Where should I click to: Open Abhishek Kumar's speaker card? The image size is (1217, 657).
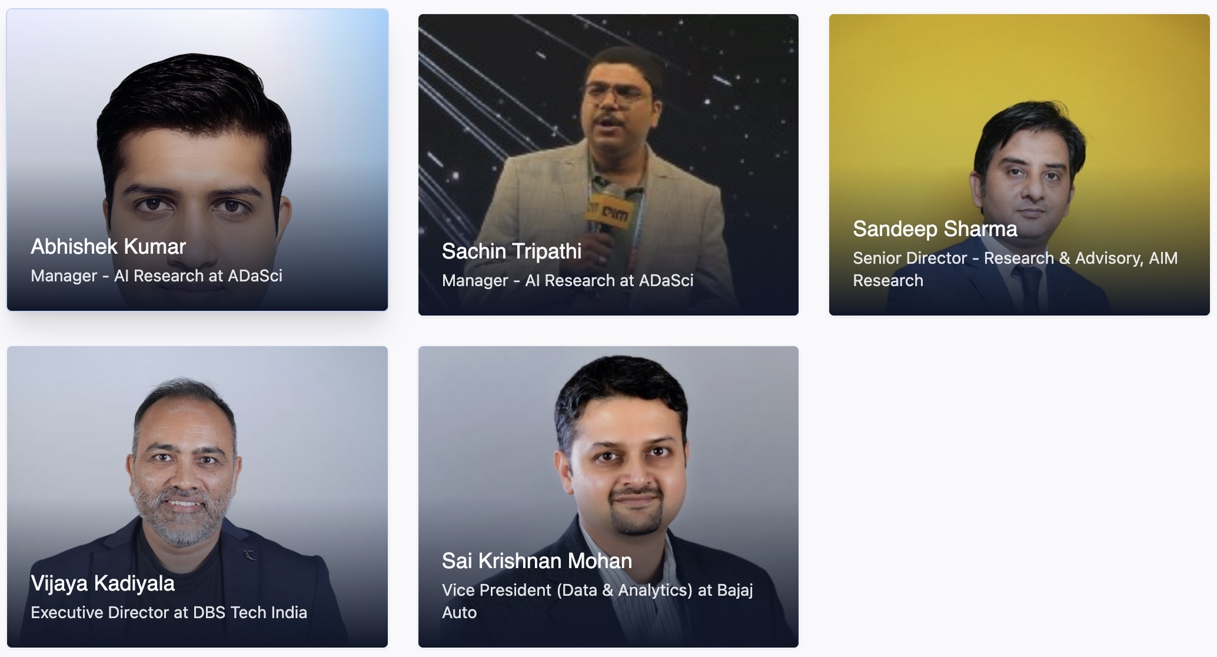point(197,160)
